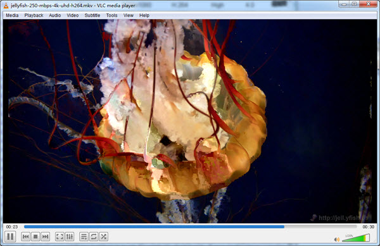The height and width of the screenshot is (246, 380).
Task: Open the Audio menu
Action: (x=54, y=15)
